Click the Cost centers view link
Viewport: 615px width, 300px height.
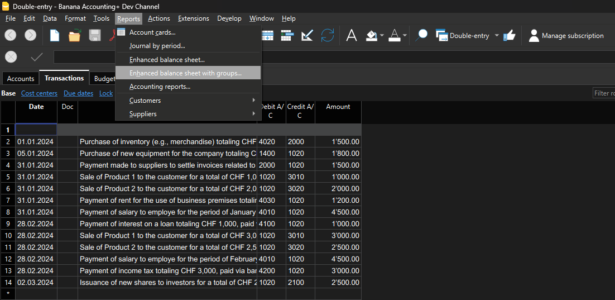pos(39,93)
